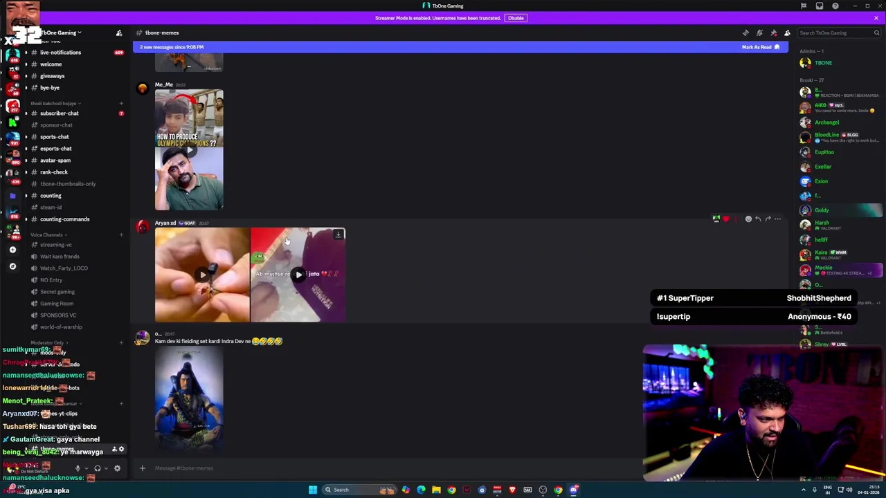Add a server plus icon
The image size is (886, 498).
[x=12, y=250]
